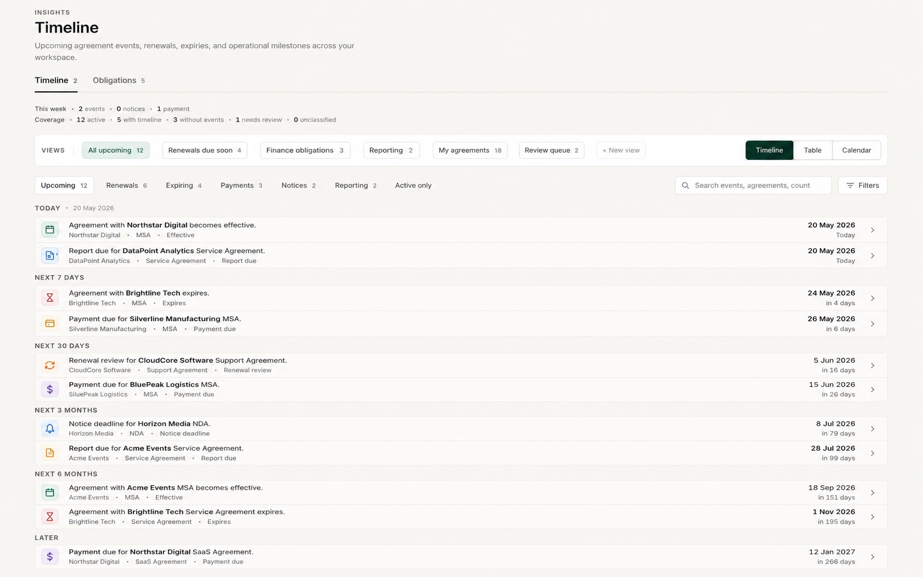The width and height of the screenshot is (923, 577).
Task: Click dollar icon for BluePeak Logistics payment
Action: tap(50, 389)
